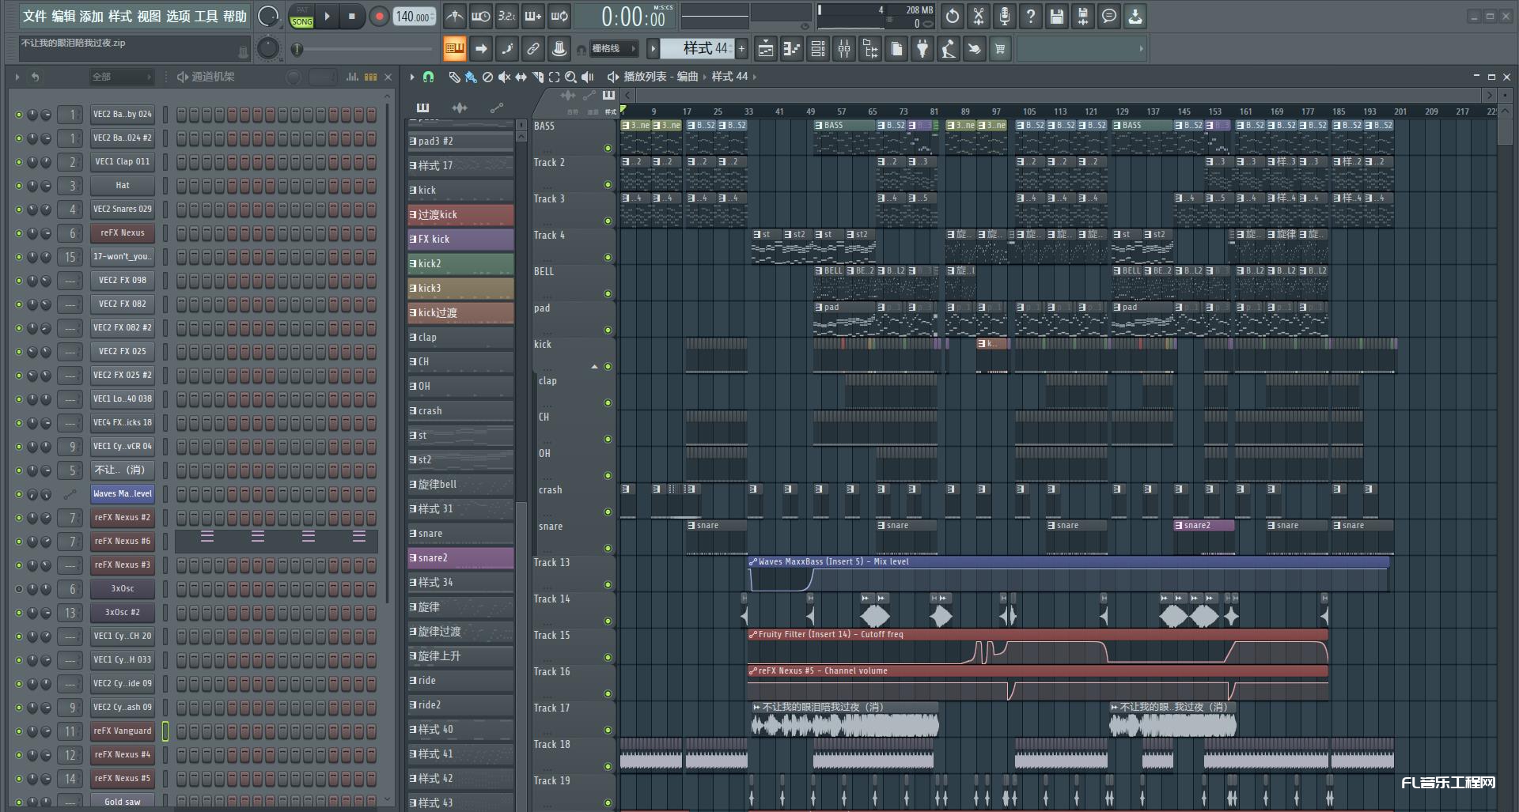Adjust the master volume knob
Image resolution: width=1519 pixels, height=812 pixels.
268,17
